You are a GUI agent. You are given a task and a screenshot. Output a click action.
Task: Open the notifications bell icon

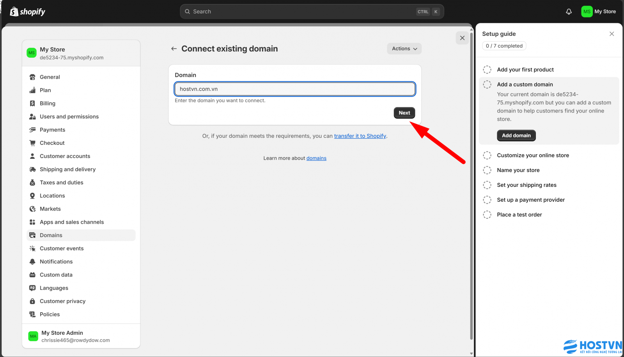(x=569, y=12)
